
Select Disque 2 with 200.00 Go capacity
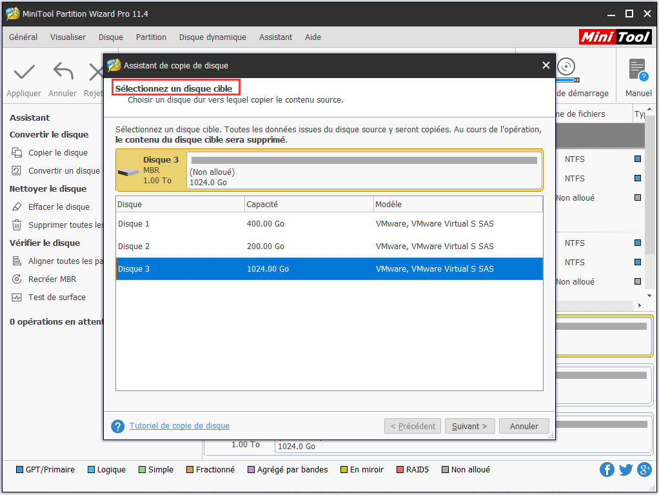329,247
